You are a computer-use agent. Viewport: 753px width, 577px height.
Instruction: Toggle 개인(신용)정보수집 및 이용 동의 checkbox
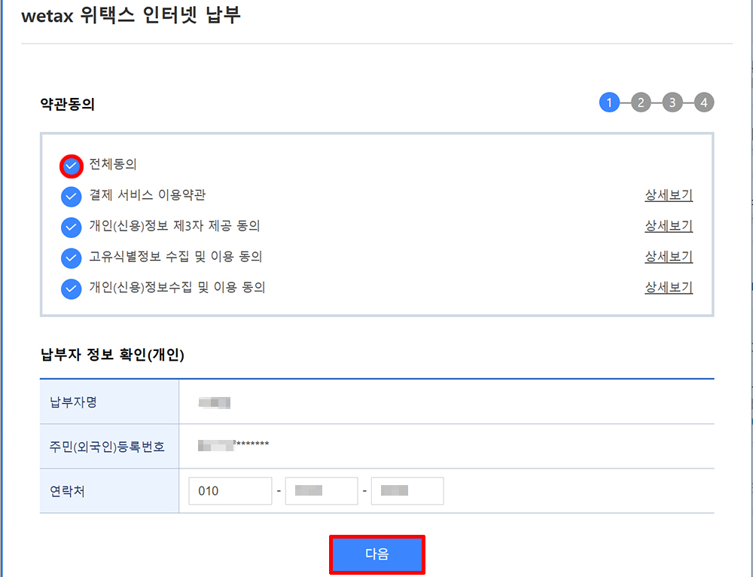point(71,288)
